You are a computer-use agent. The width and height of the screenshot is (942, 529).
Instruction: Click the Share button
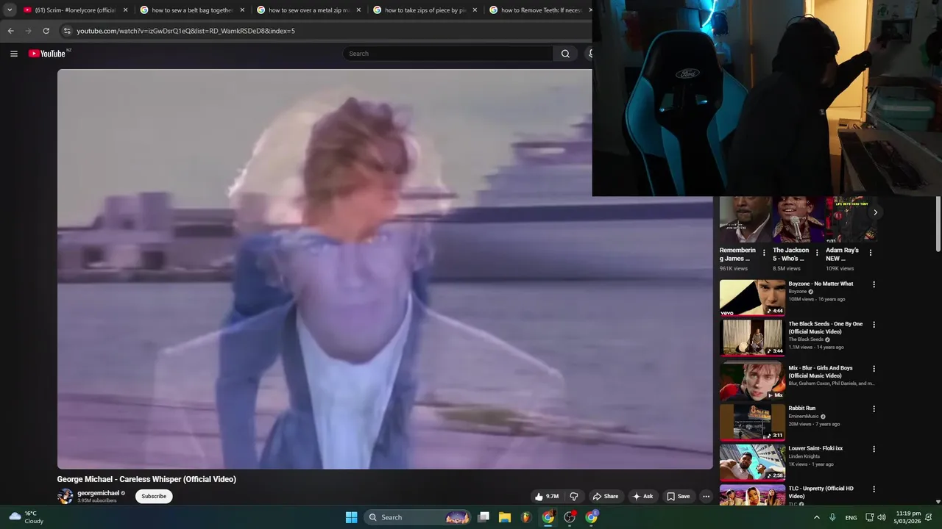point(606,497)
